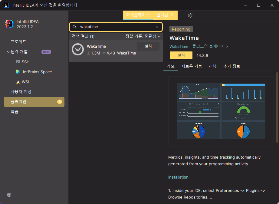Viewport: 279px width, 204px height.
Task: Click version number 14.3.8
Action: pos(202,55)
